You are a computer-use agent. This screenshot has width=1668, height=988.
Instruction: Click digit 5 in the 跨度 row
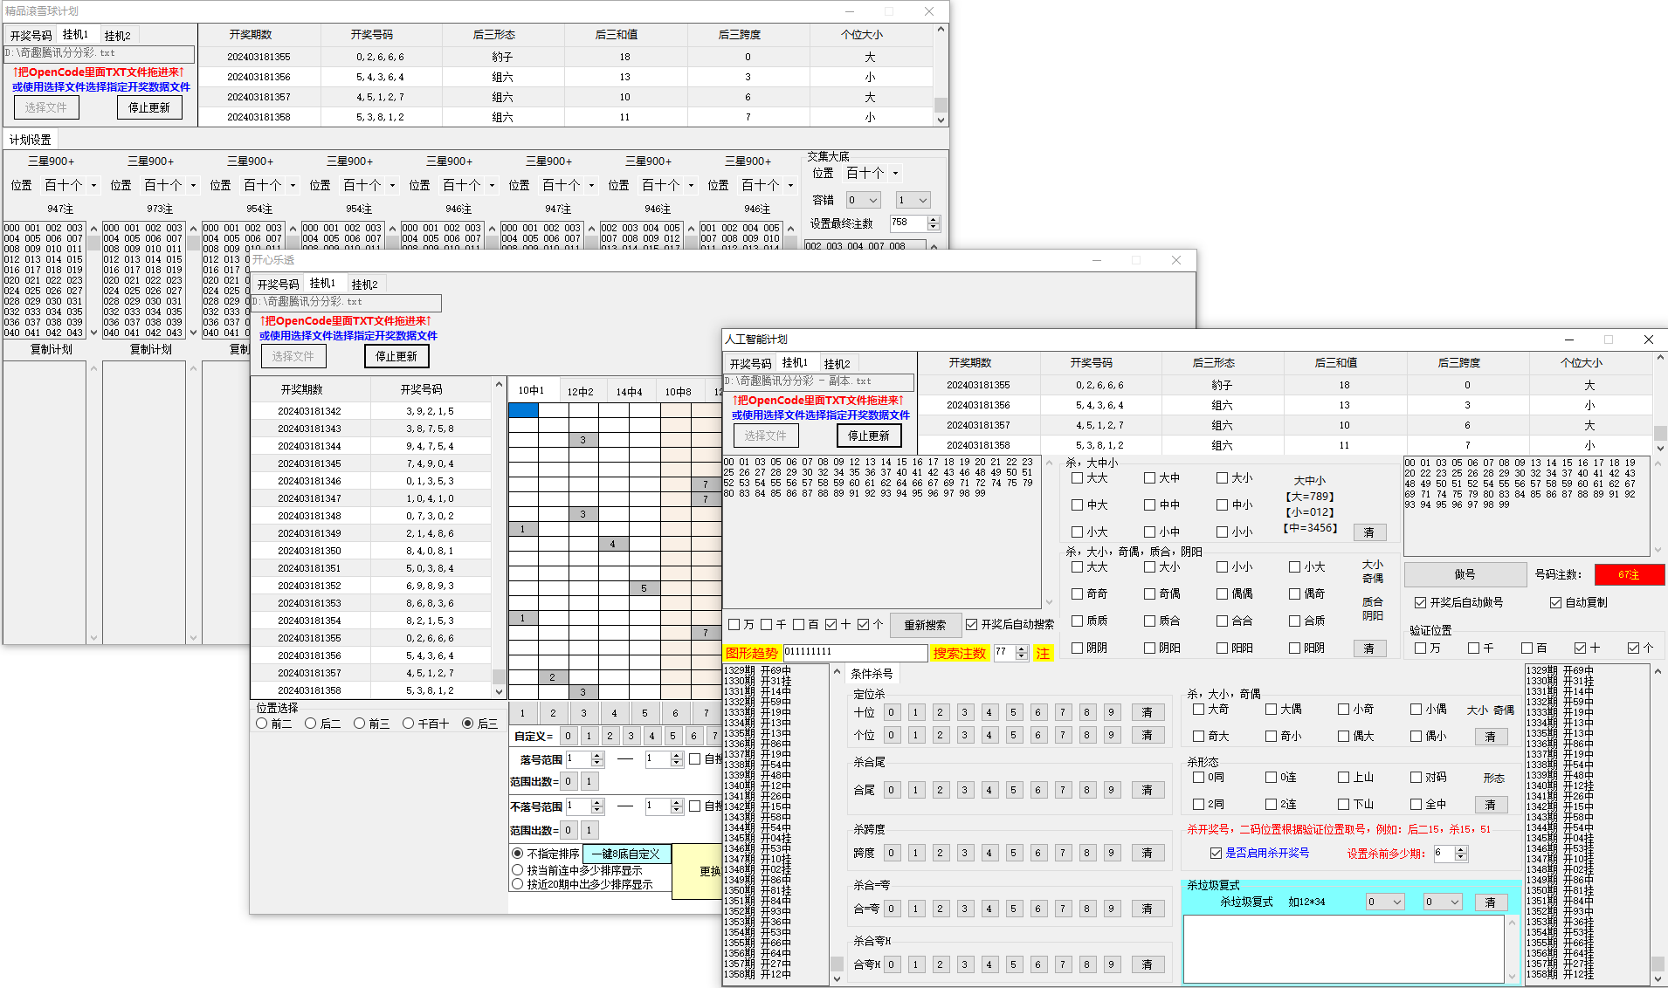pyautogui.click(x=1013, y=853)
